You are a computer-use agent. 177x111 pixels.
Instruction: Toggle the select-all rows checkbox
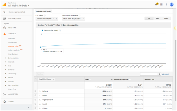pyautogui.click(x=36, y=79)
